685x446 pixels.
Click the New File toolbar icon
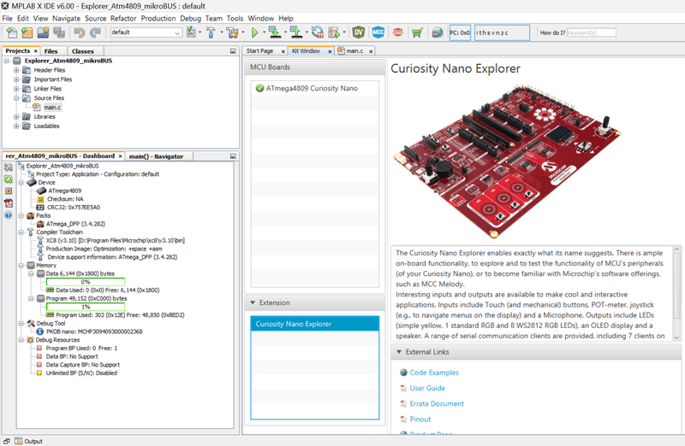pos(12,32)
